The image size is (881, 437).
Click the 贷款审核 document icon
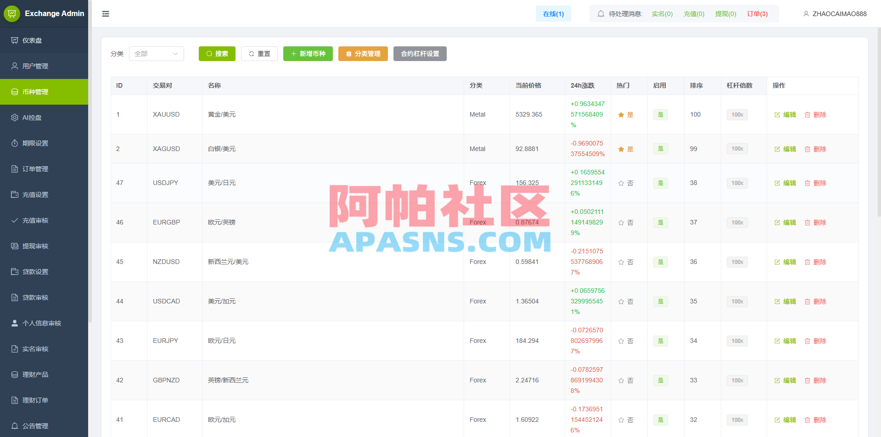coord(15,297)
